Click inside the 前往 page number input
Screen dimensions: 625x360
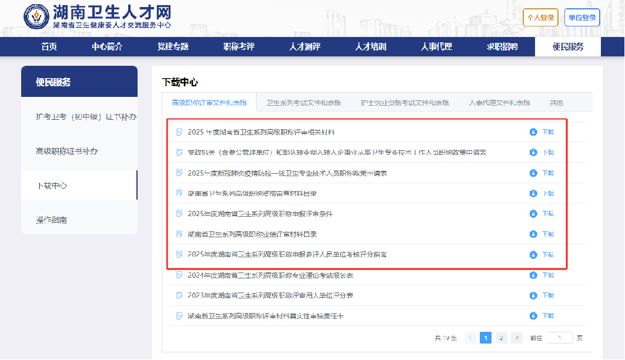pyautogui.click(x=558, y=337)
